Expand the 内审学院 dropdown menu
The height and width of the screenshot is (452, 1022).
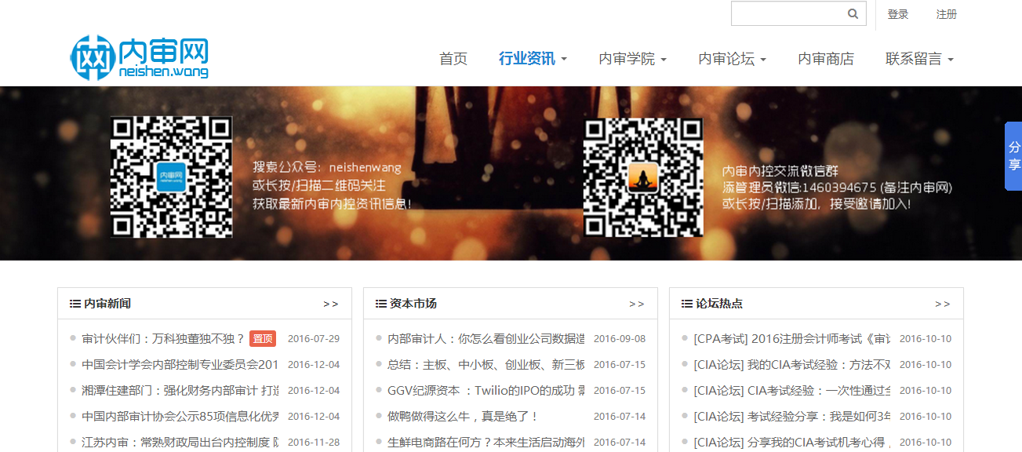coord(632,59)
